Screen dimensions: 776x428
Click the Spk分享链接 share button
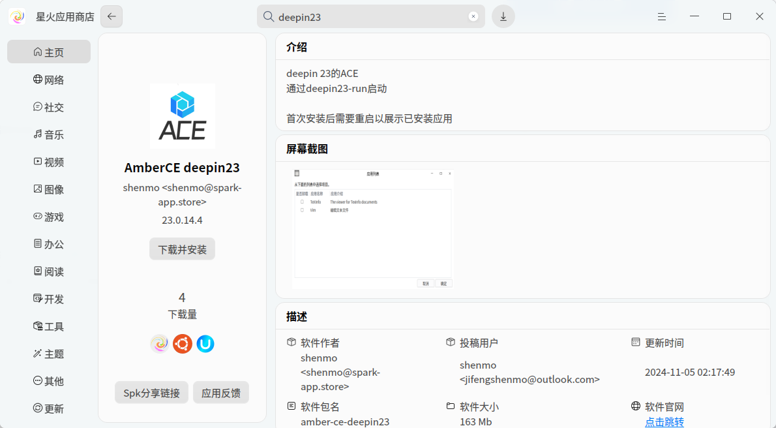click(151, 393)
